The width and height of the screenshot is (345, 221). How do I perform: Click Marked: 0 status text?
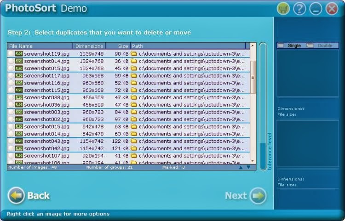[173, 167]
